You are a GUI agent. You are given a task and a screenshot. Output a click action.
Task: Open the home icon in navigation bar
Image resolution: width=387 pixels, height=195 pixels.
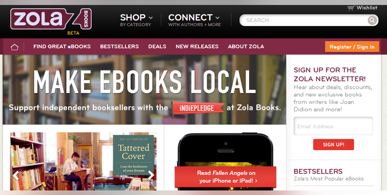point(15,47)
